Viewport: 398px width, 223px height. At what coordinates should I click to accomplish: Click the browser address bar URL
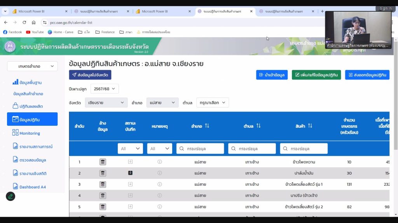pyautogui.click(x=71, y=22)
